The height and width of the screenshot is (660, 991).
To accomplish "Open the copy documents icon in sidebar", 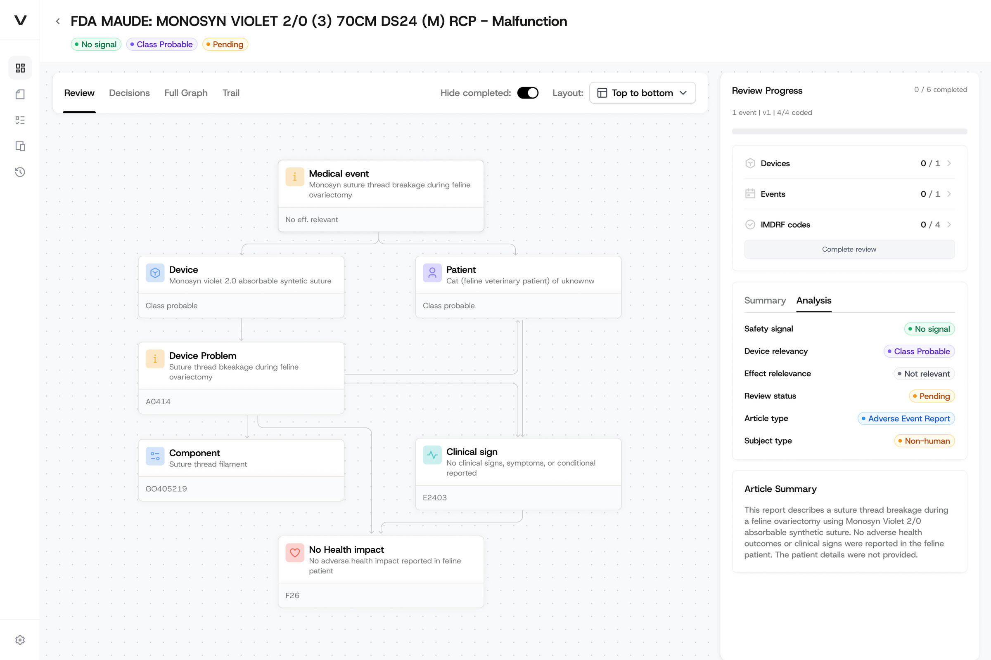I will (20, 146).
